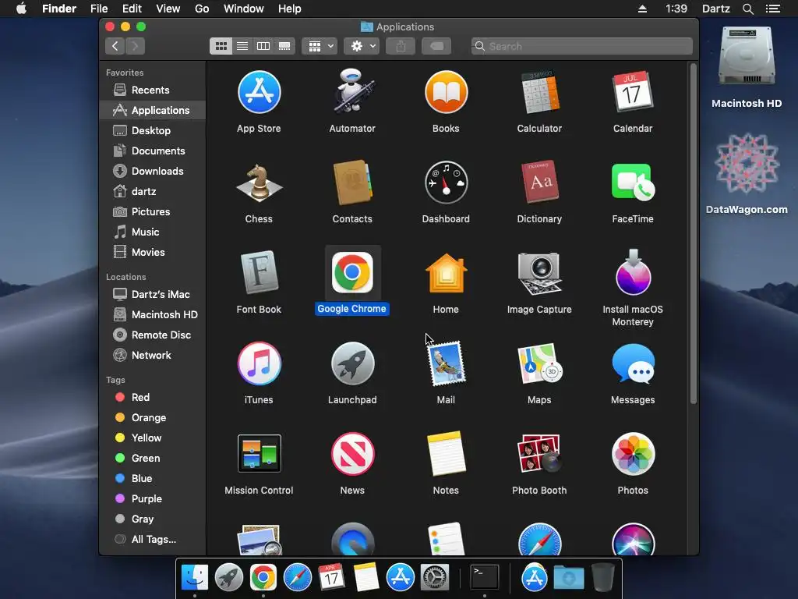Open Spotlight search in menu bar
The height and width of the screenshot is (599, 798).
pyautogui.click(x=747, y=9)
